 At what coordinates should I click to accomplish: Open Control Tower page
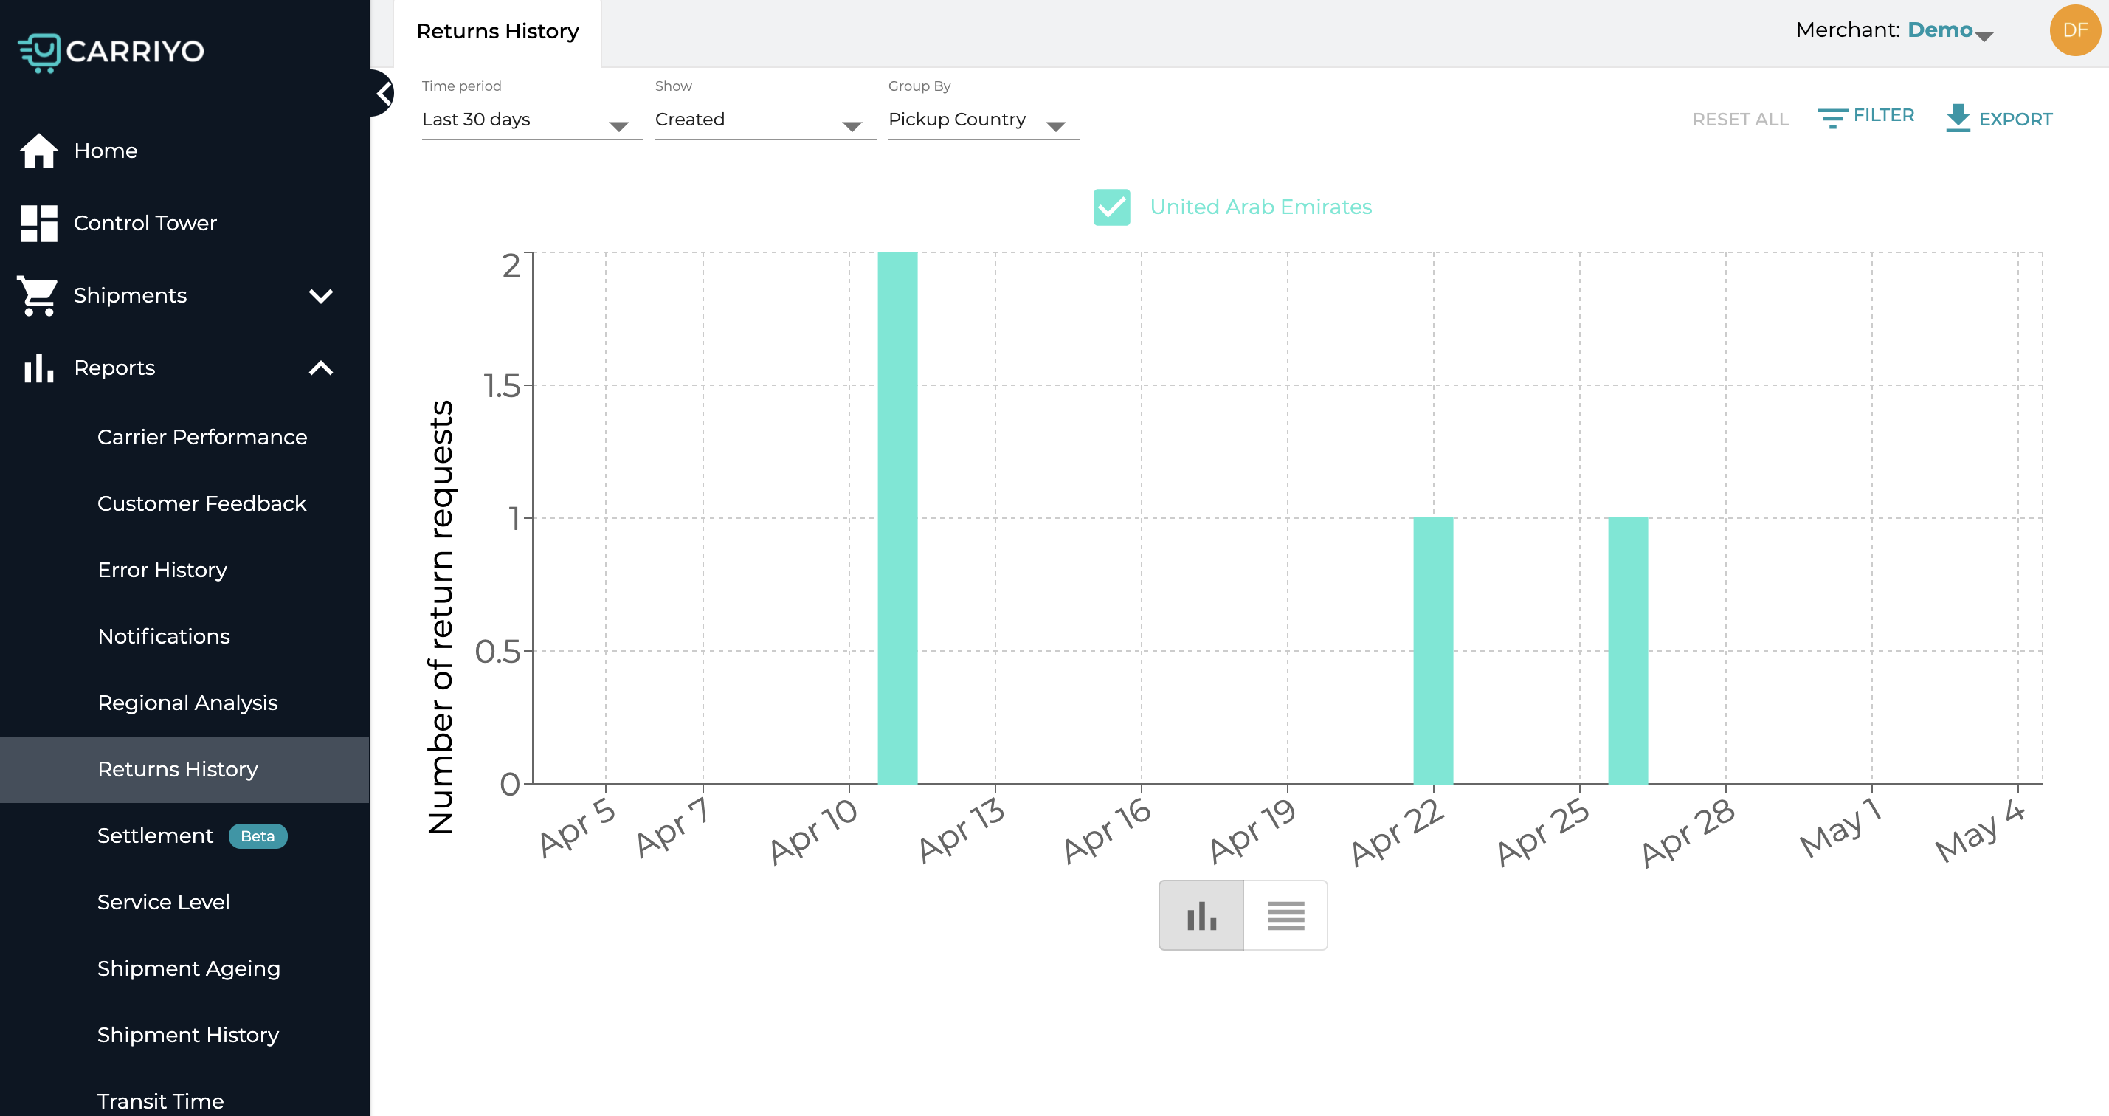145,223
